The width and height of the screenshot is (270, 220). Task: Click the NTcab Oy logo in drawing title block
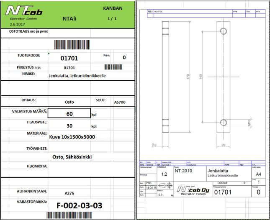point(193,190)
